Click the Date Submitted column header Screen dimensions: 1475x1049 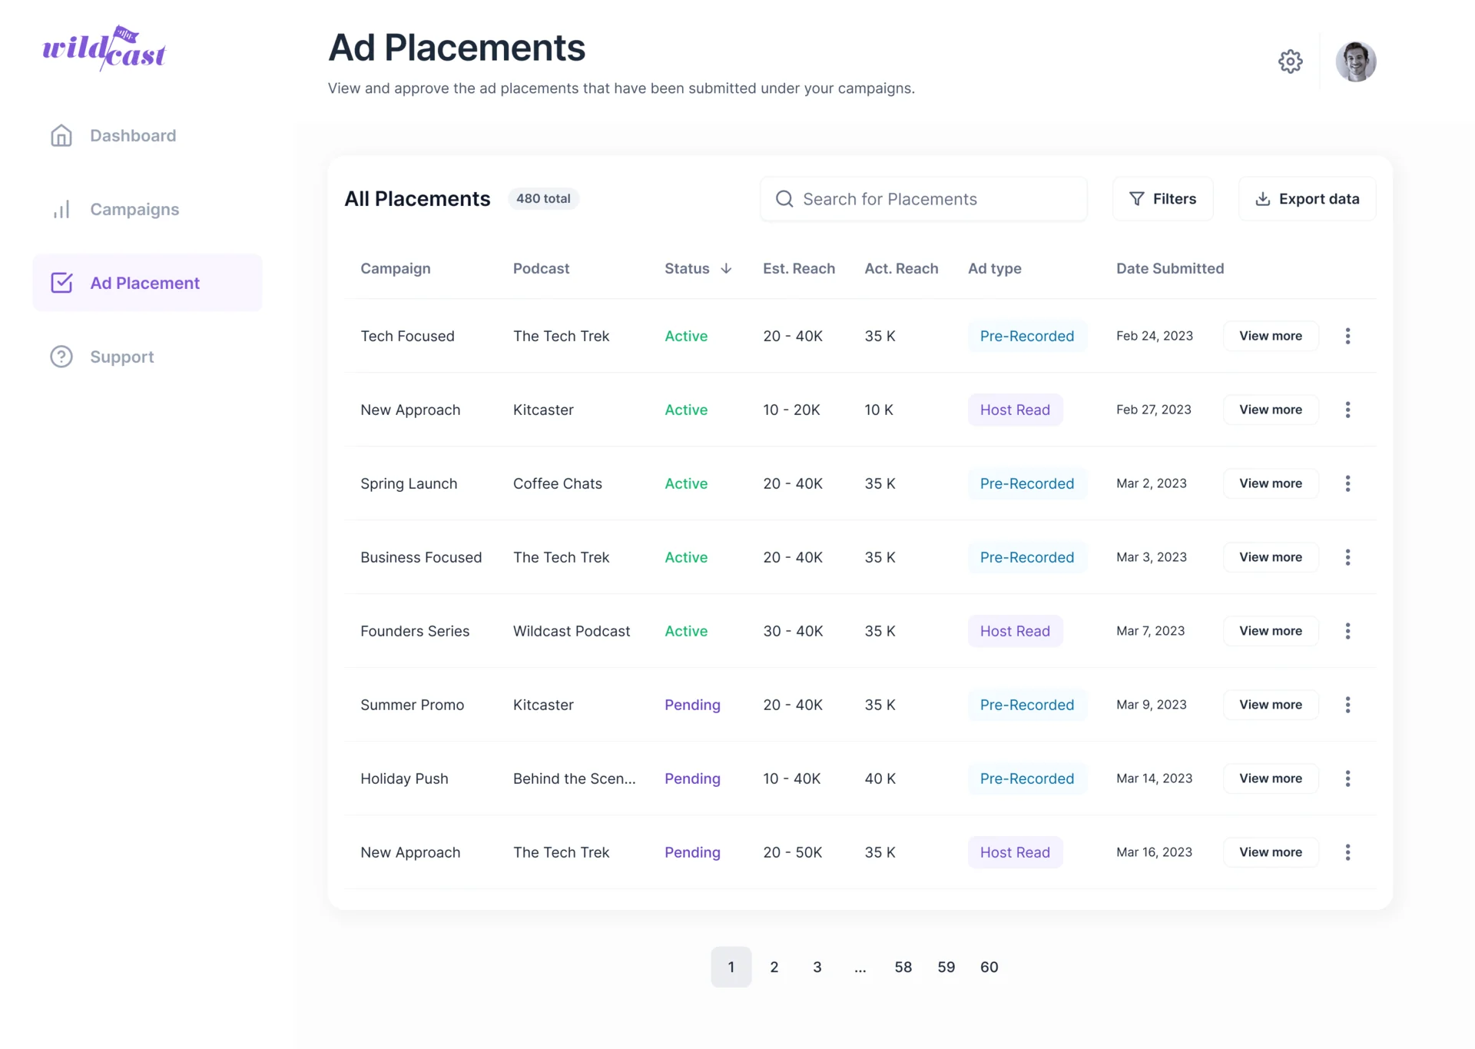tap(1170, 268)
